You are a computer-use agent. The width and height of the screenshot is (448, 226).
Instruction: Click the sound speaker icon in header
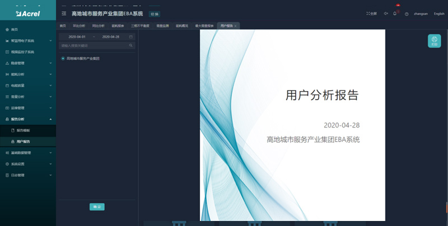(385, 13)
